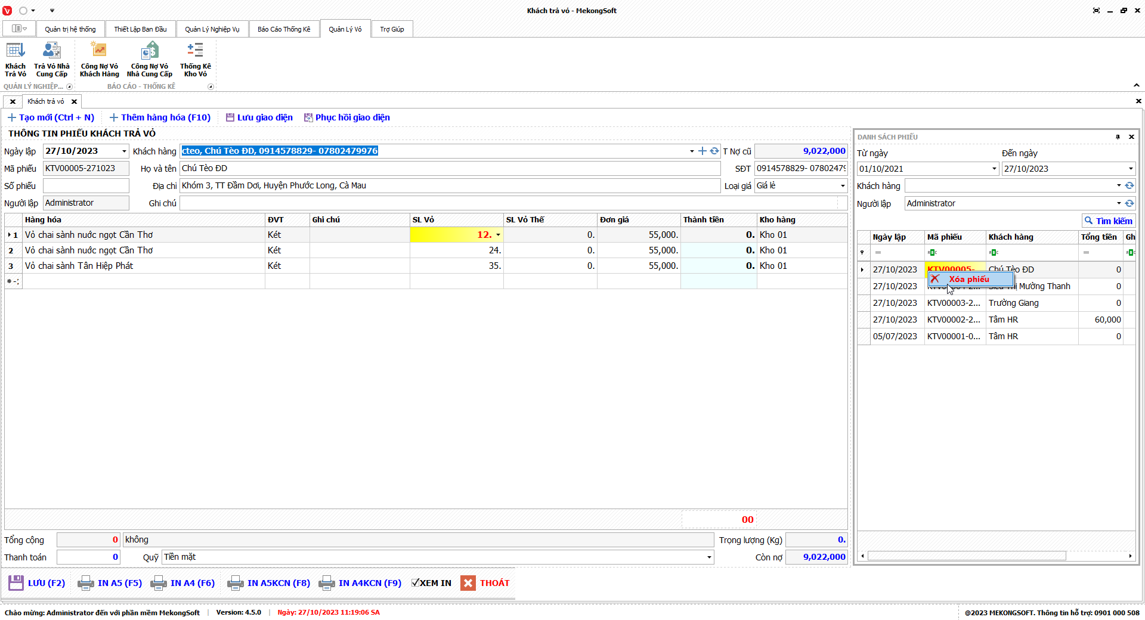Screen dimensions: 1145x620
Task: Click the THOÁT exit button
Action: (x=485, y=583)
